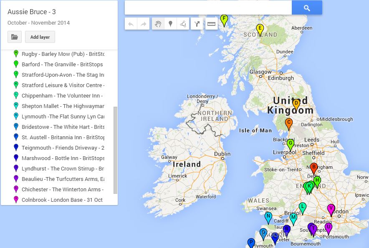Click the blue search magnifier button
The image size is (369, 248).
(307, 8)
